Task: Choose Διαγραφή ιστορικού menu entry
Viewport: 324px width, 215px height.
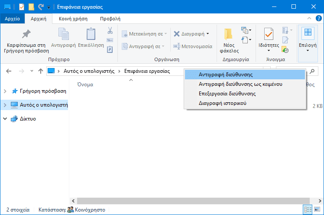Action: pyautogui.click(x=245, y=103)
